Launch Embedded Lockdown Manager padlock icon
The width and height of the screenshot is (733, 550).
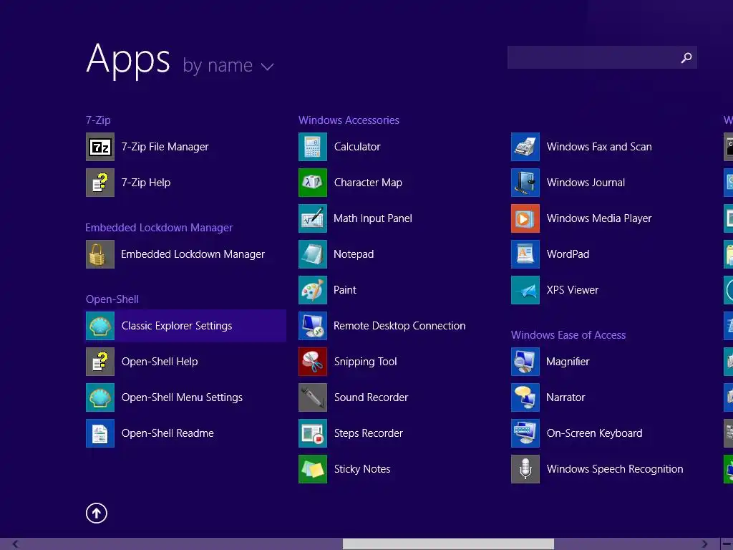(x=100, y=254)
